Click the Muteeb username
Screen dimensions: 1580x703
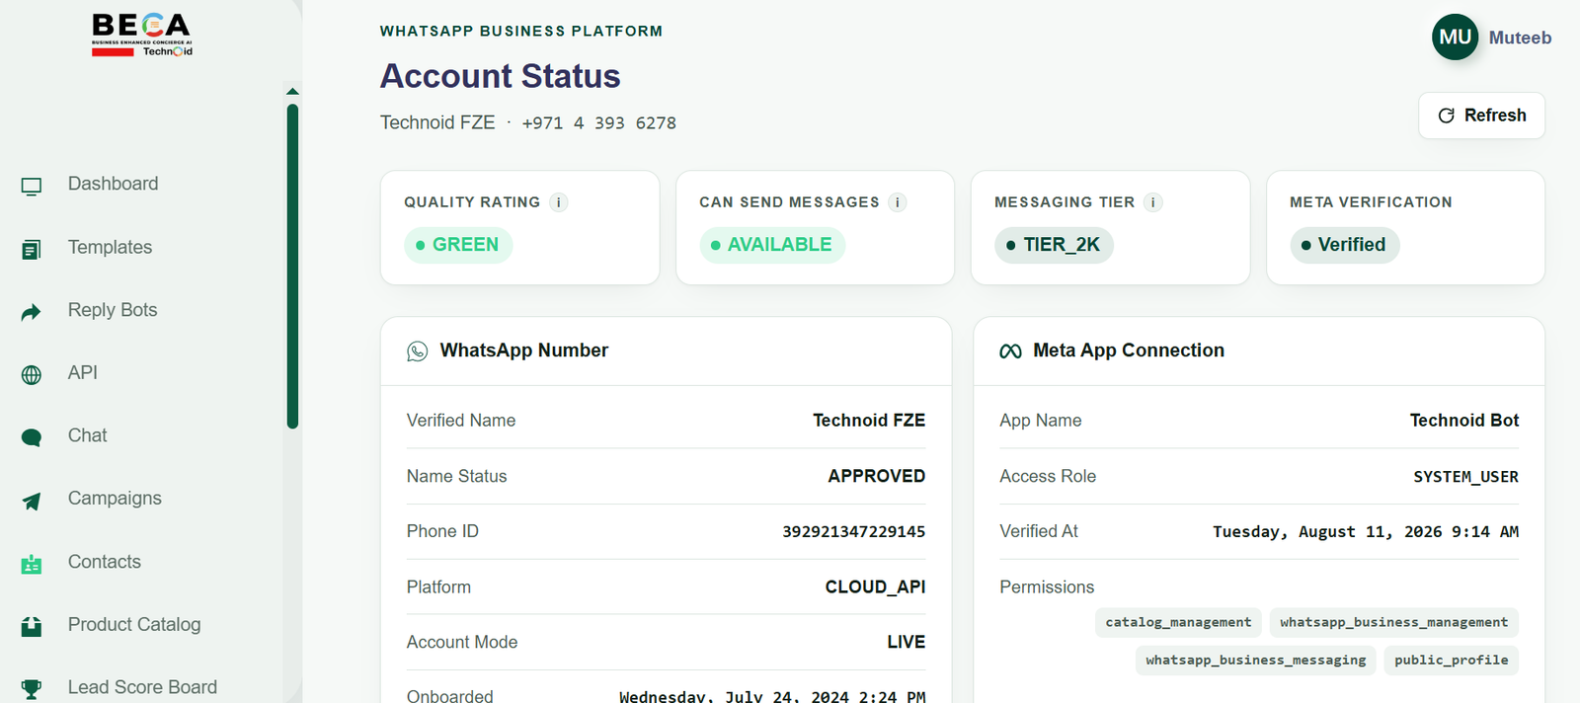tap(1520, 38)
